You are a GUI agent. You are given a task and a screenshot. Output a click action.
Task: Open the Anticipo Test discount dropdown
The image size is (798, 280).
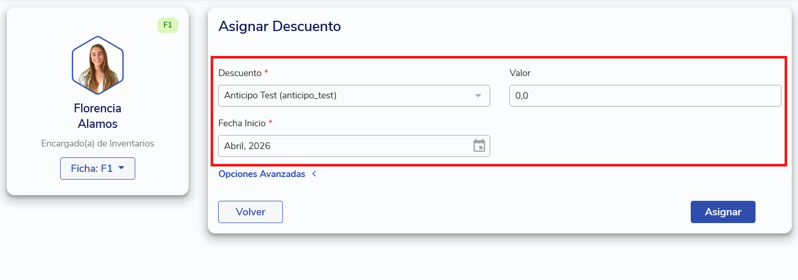pyautogui.click(x=354, y=96)
